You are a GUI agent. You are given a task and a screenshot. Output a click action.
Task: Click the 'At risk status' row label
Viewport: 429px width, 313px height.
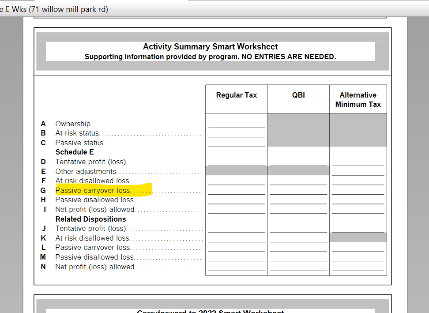77,133
